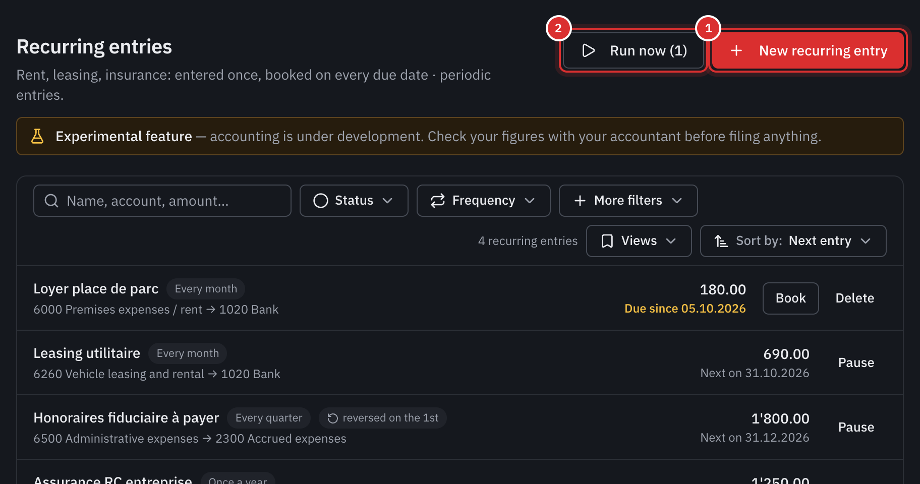
Task: Click the 1'800.00 amount
Action: [x=780, y=418]
